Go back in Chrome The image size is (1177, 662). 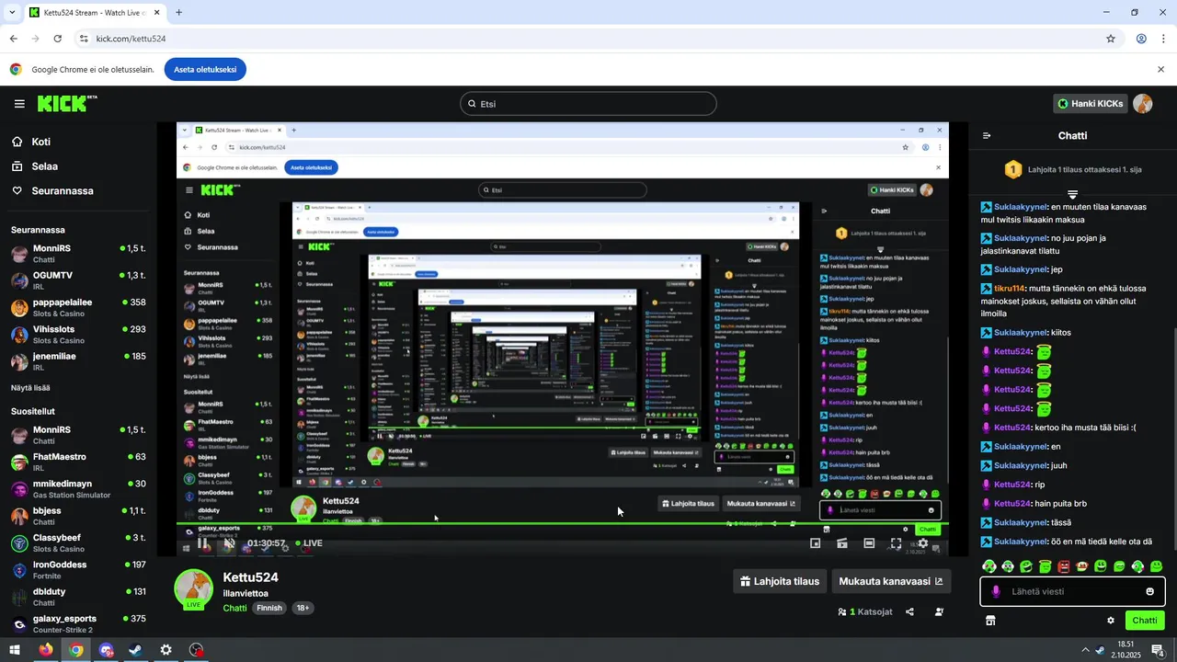(x=13, y=39)
